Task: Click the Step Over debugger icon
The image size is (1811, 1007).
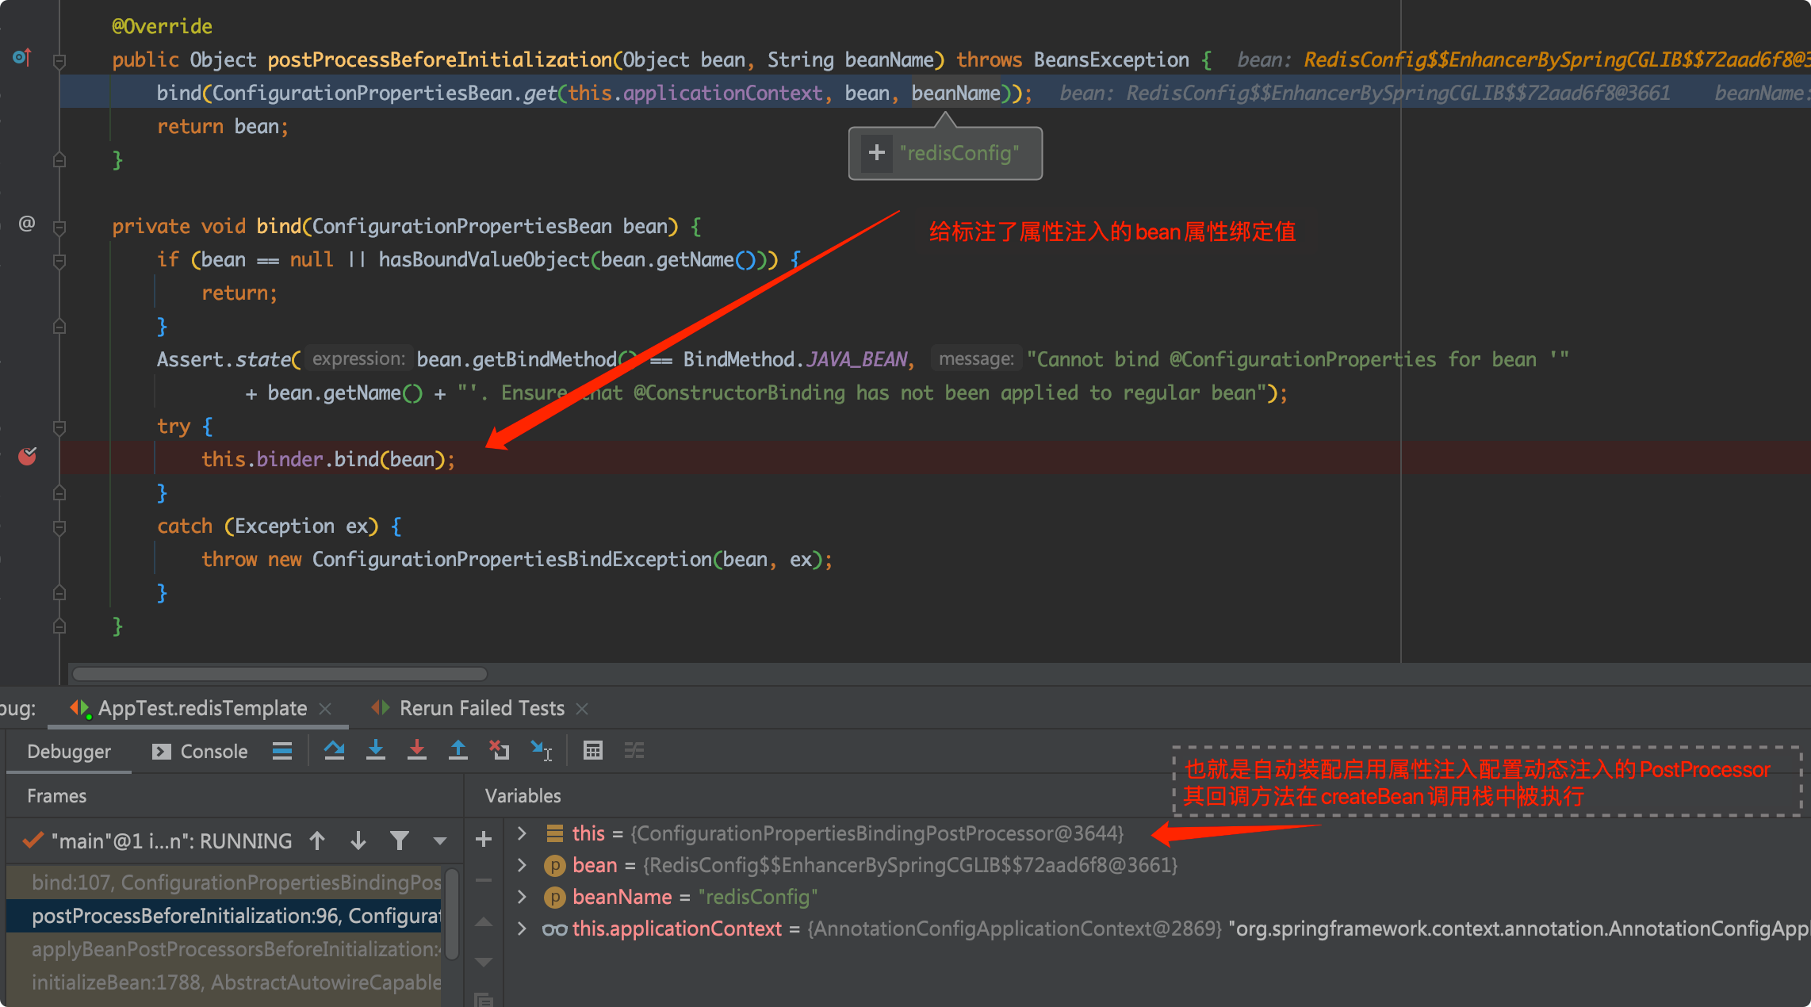Action: (334, 750)
